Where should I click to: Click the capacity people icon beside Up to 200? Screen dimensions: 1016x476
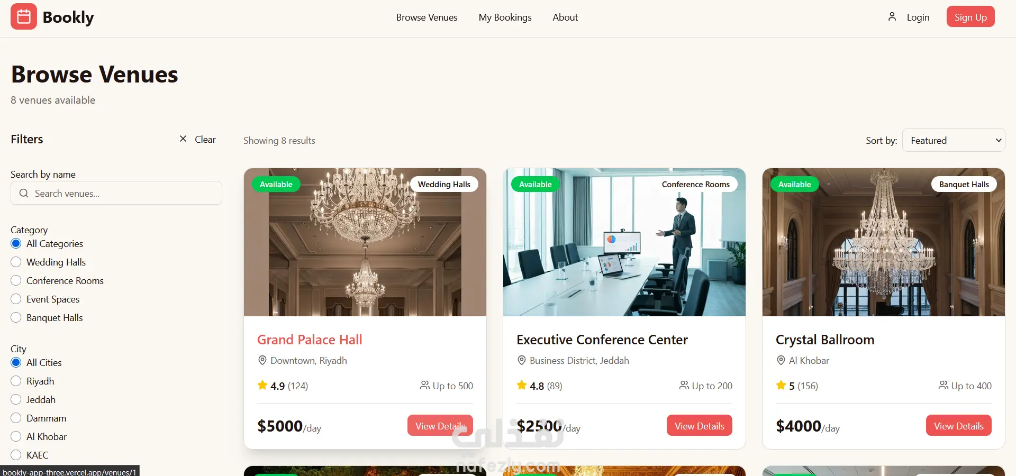[684, 386]
